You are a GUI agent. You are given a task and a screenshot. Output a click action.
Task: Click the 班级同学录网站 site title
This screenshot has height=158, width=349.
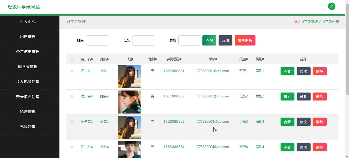click(x=24, y=7)
